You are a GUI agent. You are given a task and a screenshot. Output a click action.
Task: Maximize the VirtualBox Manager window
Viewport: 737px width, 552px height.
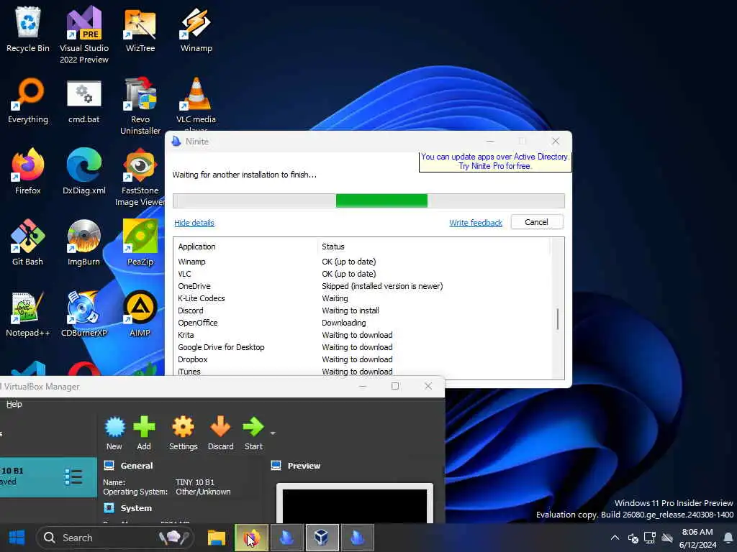395,386
